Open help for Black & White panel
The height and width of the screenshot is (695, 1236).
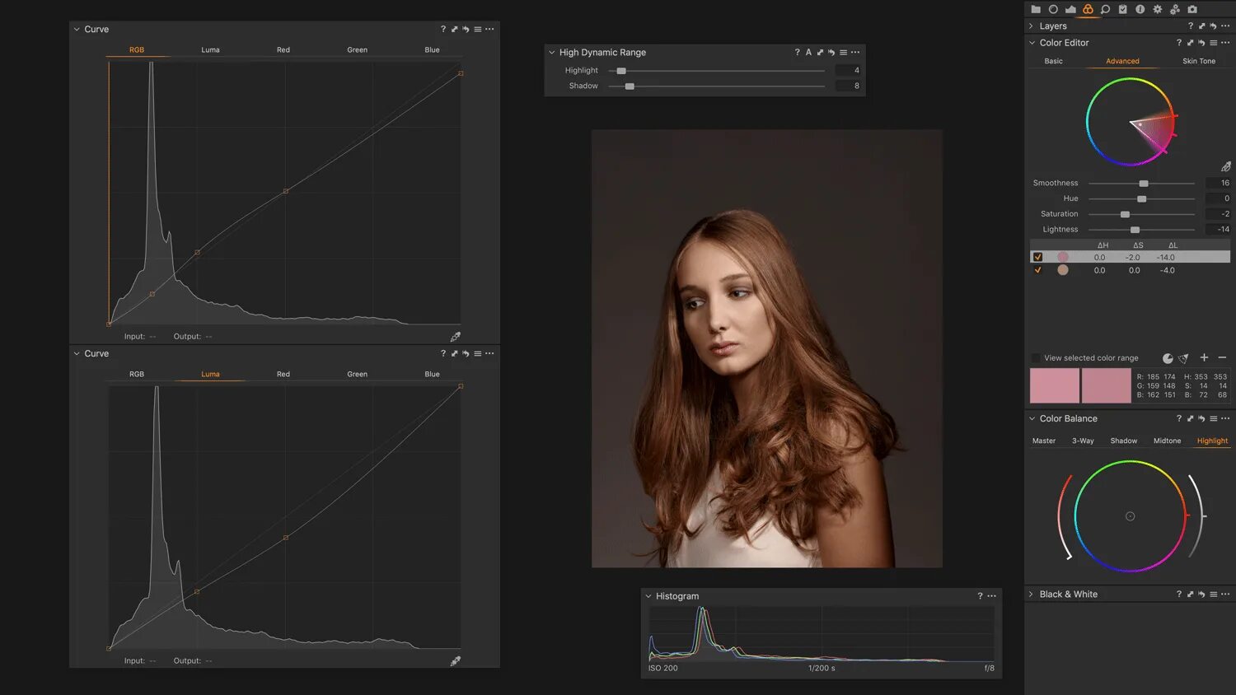tap(1179, 594)
